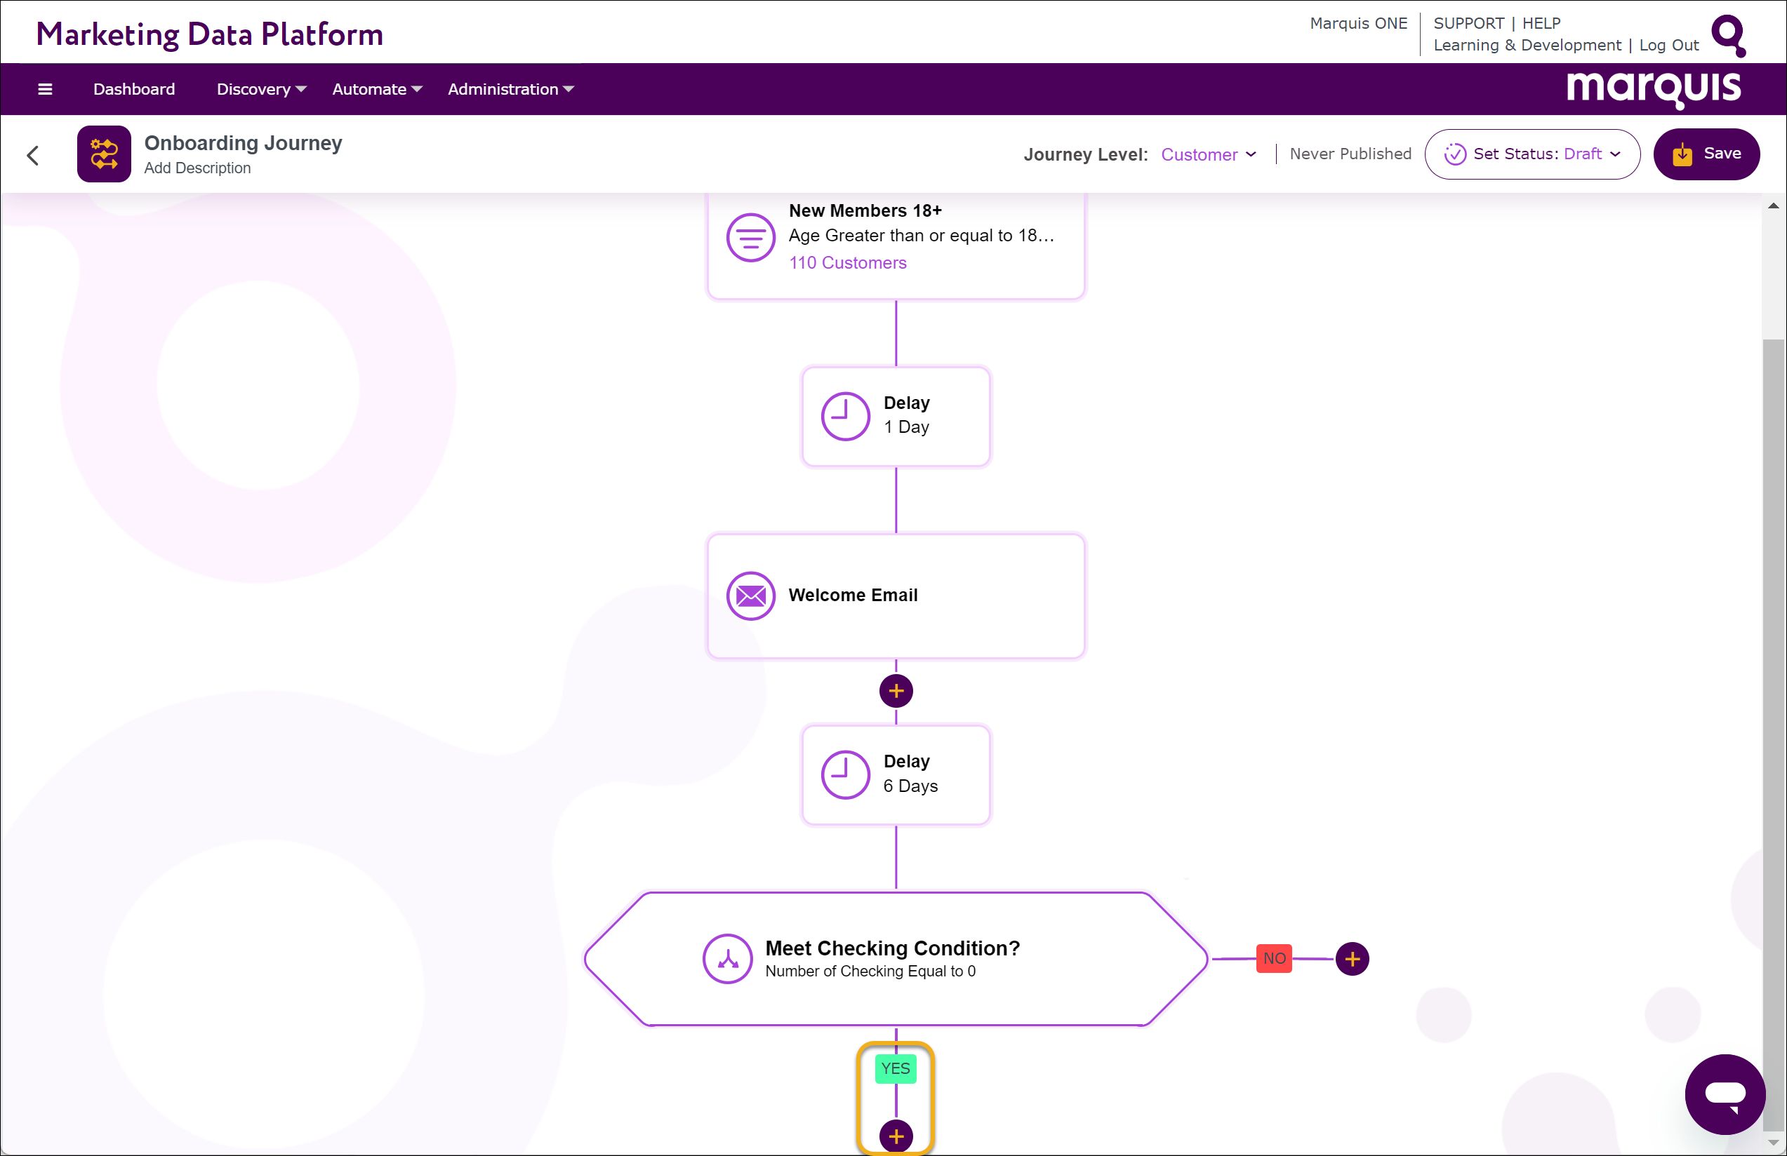Open the Automate dropdown menu
This screenshot has width=1787, height=1156.
coord(377,89)
